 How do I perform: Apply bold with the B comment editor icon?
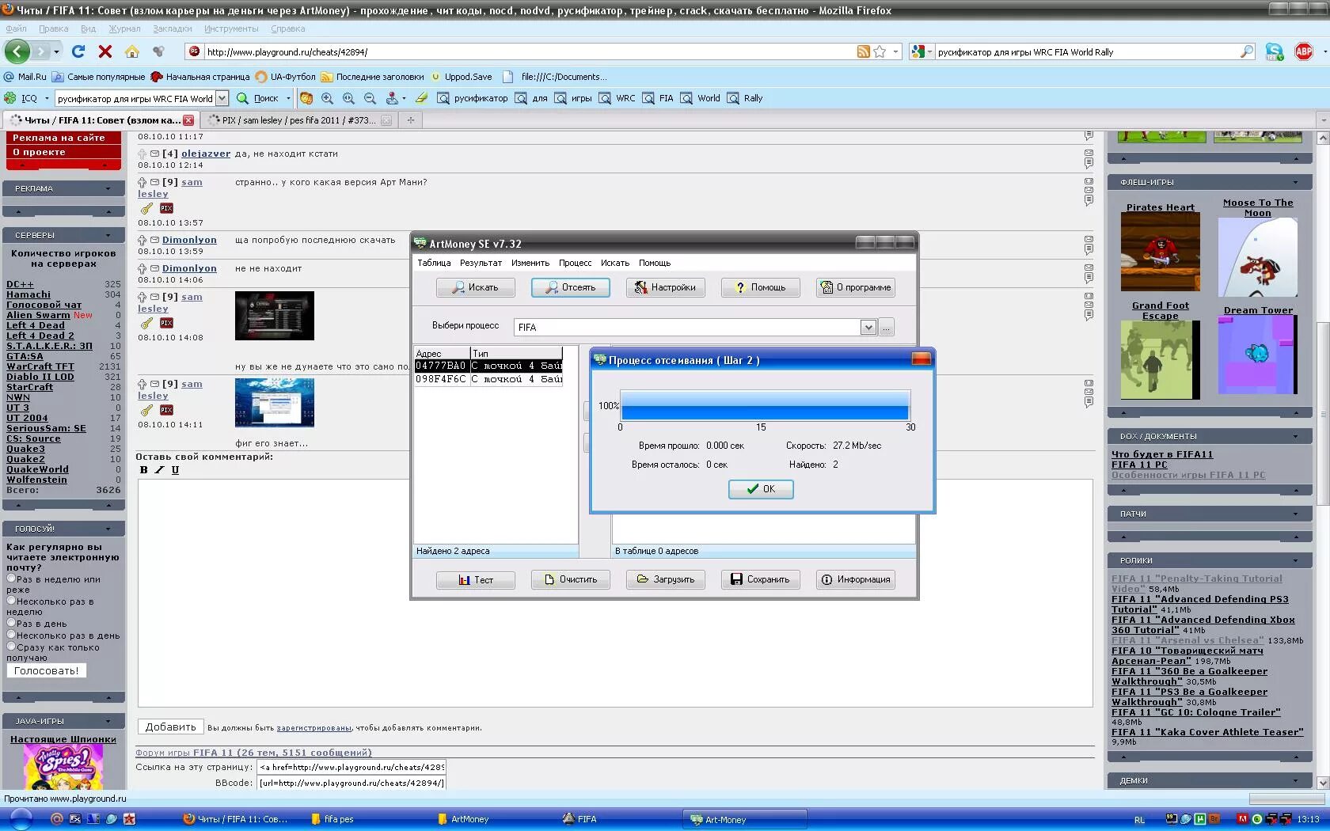coord(143,470)
